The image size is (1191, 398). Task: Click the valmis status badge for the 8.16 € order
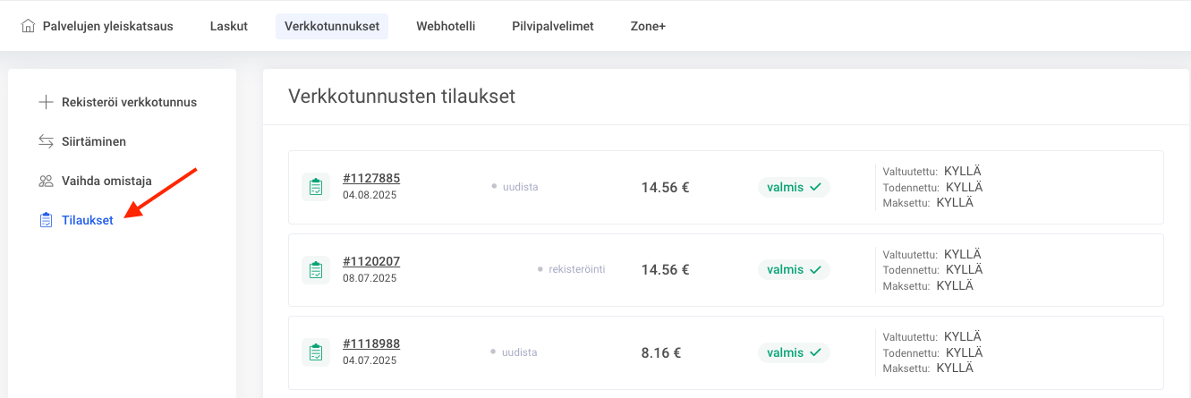(x=794, y=352)
